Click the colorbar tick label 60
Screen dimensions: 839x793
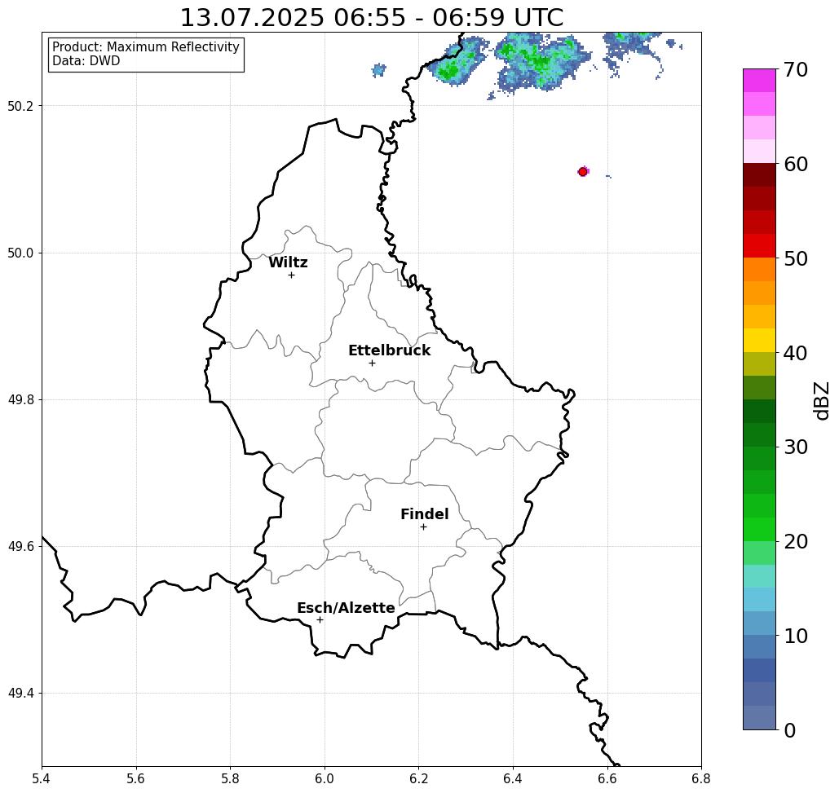tap(796, 164)
